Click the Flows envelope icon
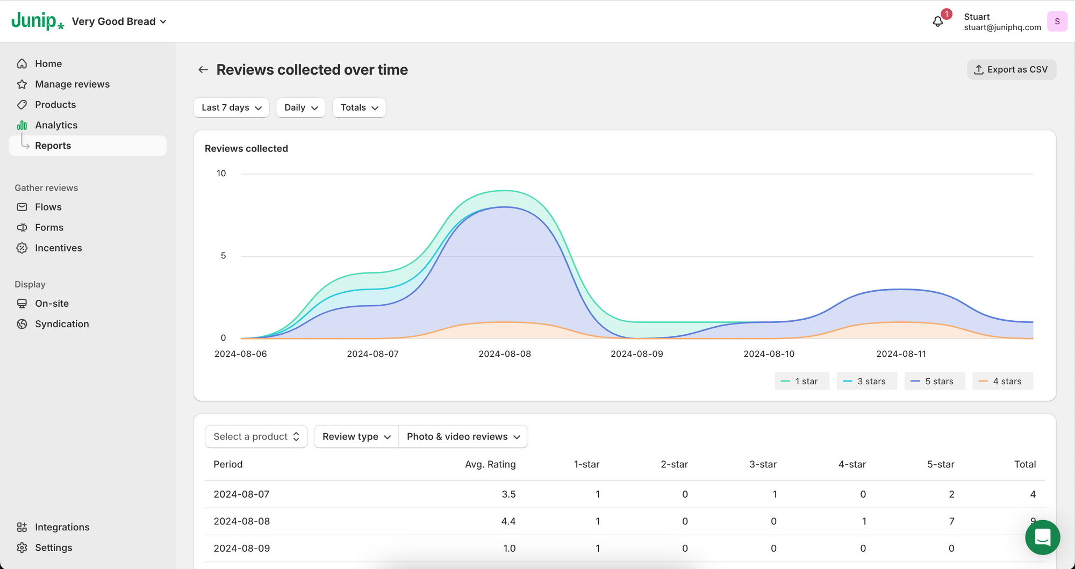 coord(22,207)
